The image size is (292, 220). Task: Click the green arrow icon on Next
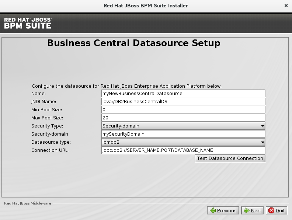(247, 210)
